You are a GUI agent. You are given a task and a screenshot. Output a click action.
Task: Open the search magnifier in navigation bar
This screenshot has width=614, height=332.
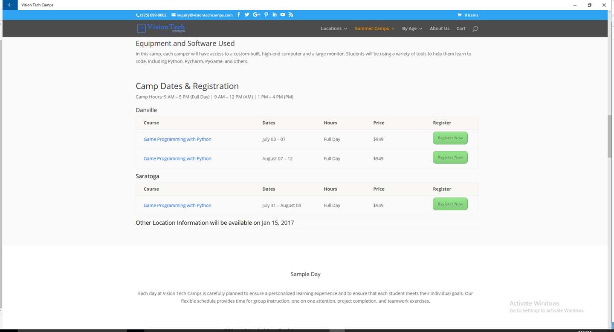475,29
